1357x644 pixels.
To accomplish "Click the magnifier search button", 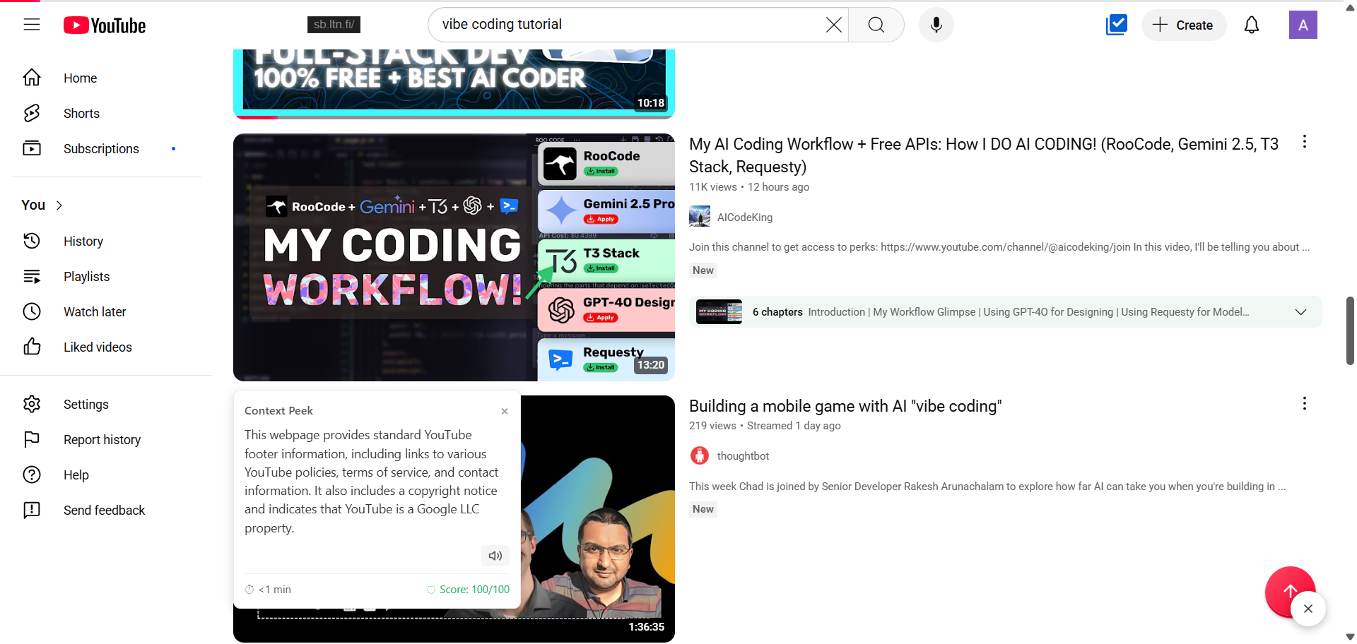I will 876,25.
